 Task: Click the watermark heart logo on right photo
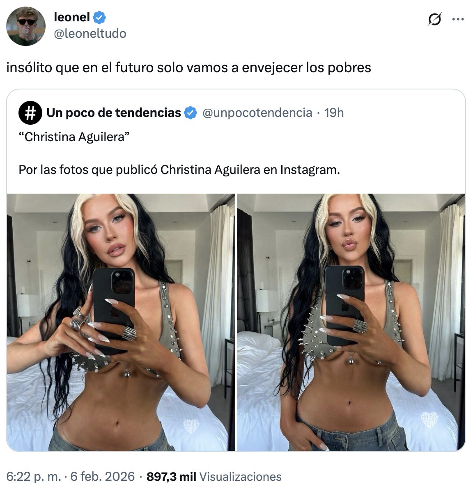coord(429,419)
